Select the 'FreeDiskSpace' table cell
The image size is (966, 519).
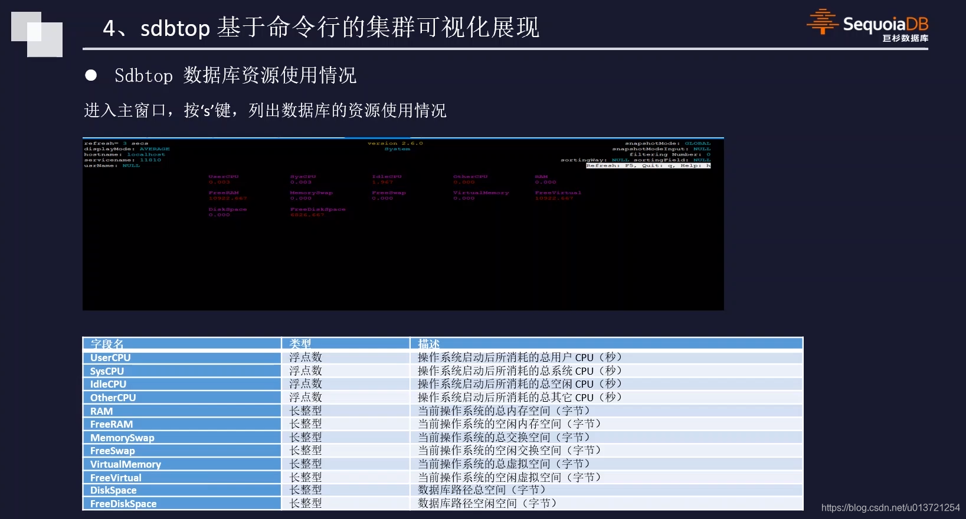pyautogui.click(x=182, y=504)
